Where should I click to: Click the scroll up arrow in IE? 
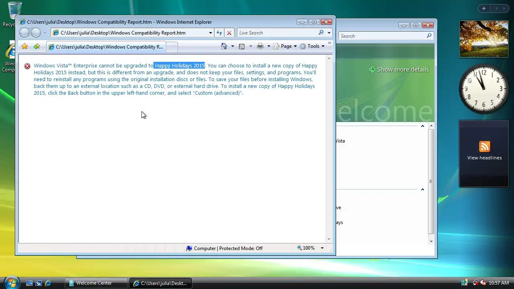click(x=329, y=58)
